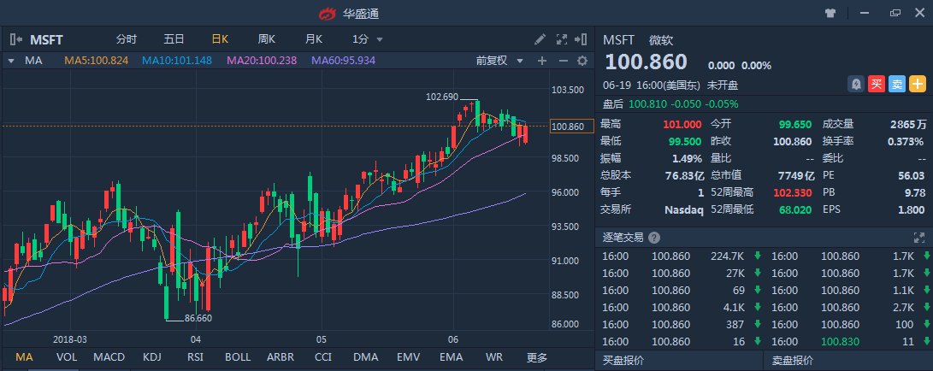Click the 成交量 value 2865万
Viewport: 933px width, 371px height.
click(x=908, y=124)
